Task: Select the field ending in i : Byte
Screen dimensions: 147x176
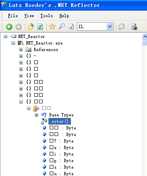Action: click(61, 154)
